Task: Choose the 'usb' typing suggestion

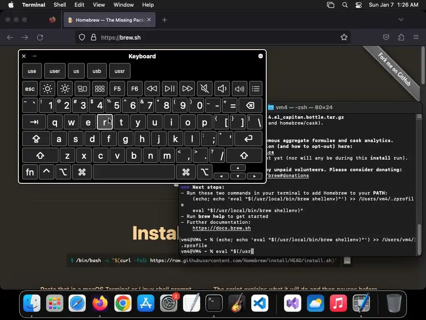Action: pyautogui.click(x=97, y=71)
